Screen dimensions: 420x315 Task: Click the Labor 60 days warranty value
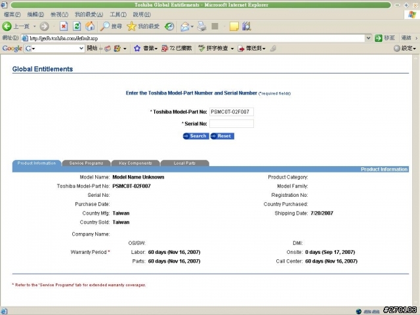[174, 252]
